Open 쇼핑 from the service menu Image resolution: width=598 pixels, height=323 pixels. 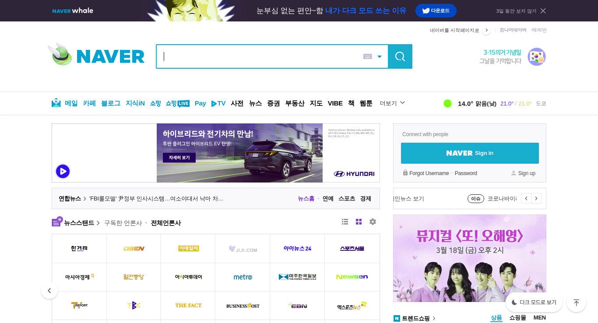155,103
